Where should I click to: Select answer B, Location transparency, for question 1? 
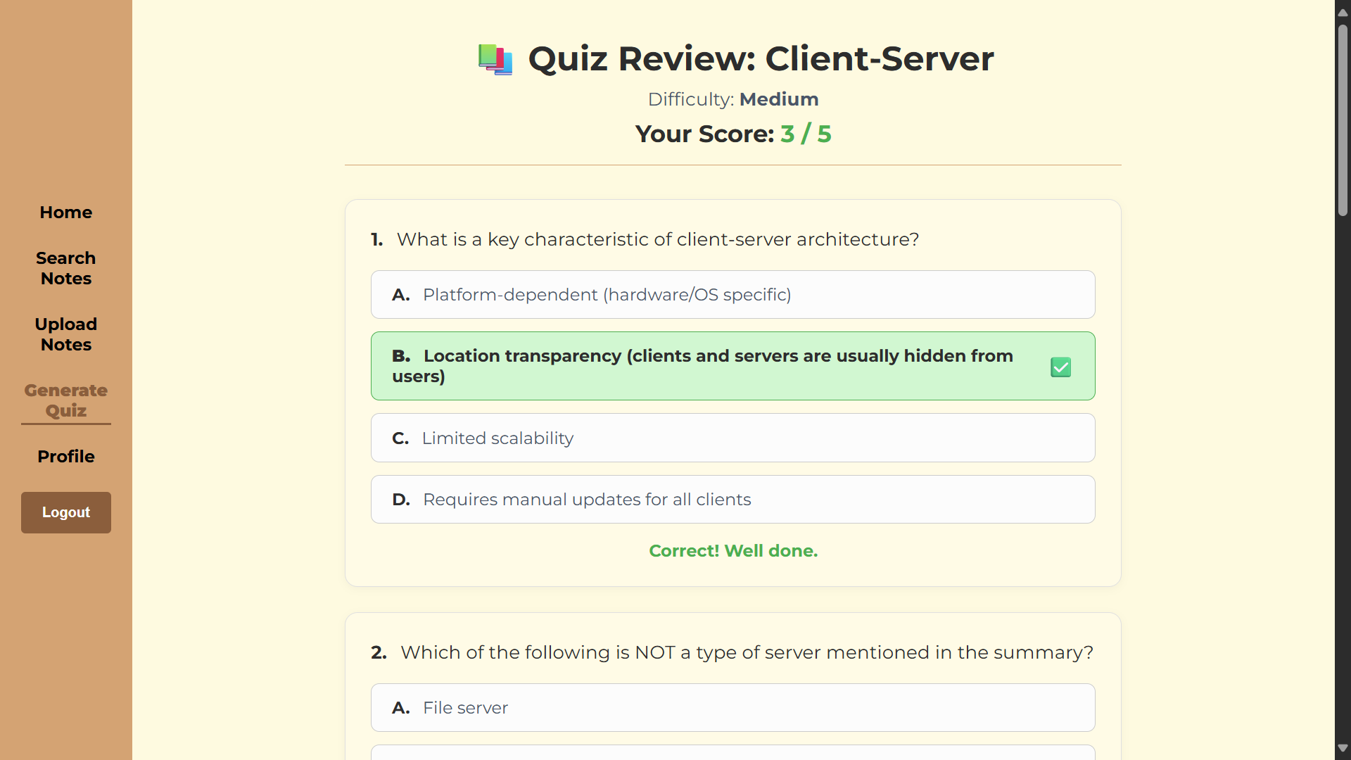(704, 366)
